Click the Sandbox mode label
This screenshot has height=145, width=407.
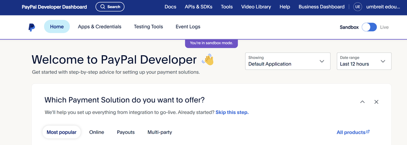[x=349, y=27]
